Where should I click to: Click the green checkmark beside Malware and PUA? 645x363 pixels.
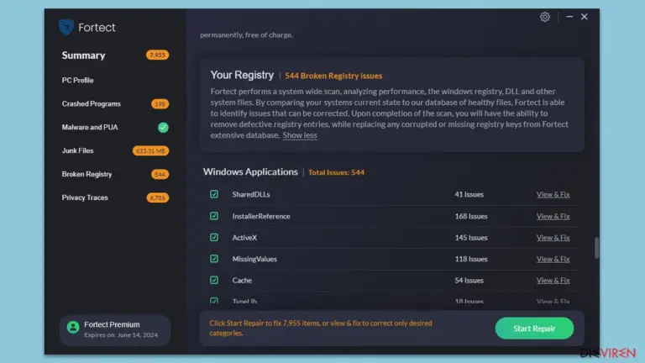tap(163, 128)
